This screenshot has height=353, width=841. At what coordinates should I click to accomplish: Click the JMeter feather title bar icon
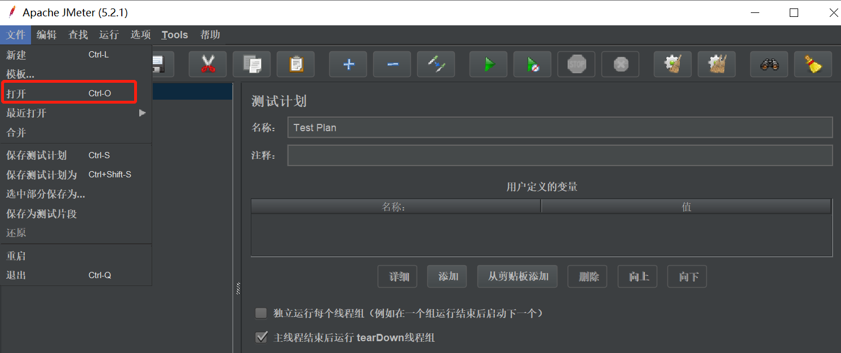[12, 12]
